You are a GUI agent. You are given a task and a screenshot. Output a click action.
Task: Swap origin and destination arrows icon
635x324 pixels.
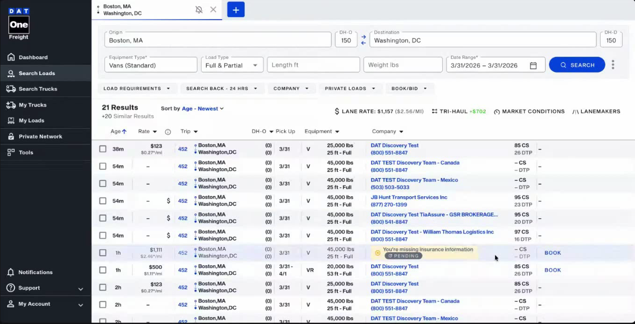363,40
